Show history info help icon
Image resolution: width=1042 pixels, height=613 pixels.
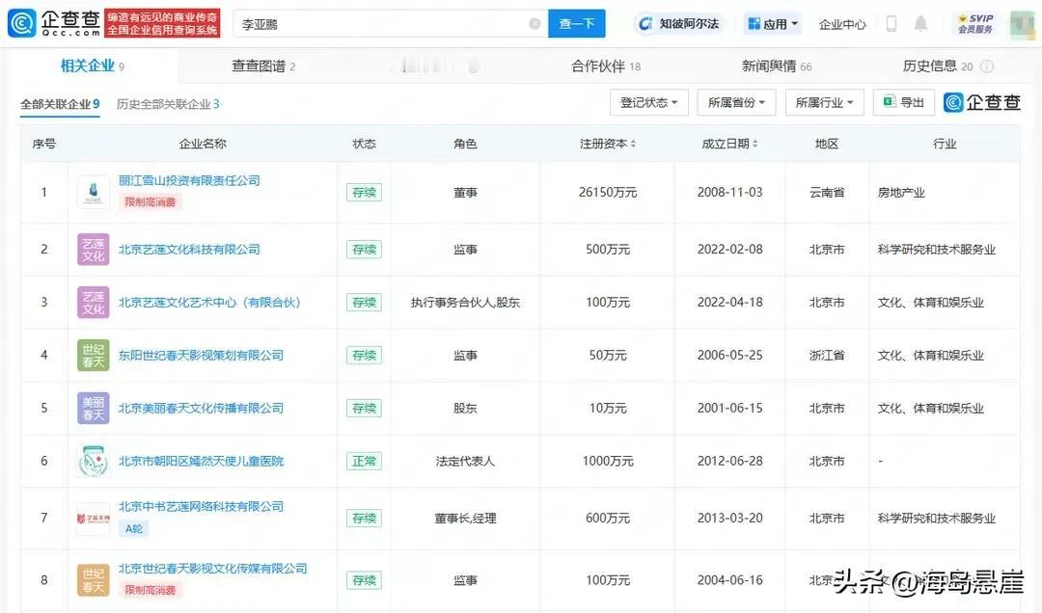tap(987, 67)
